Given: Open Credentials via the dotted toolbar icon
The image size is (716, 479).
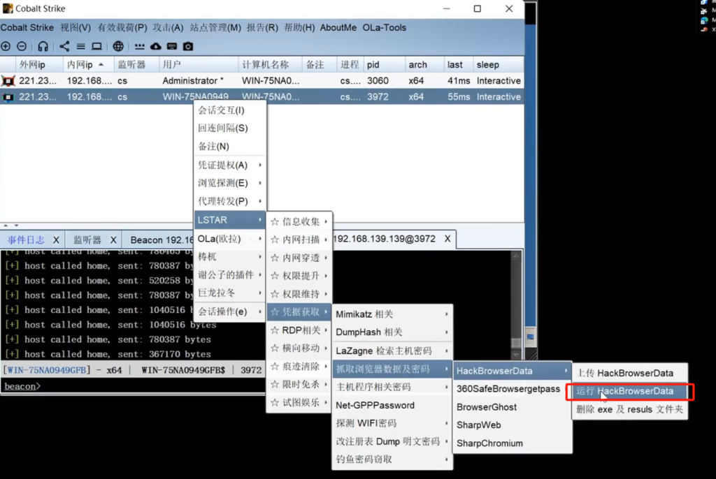Looking at the screenshot, I should point(139,46).
